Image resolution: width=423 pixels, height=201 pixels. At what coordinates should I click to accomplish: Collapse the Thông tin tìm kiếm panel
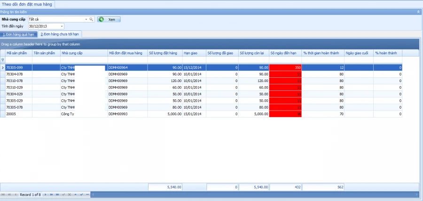418,12
